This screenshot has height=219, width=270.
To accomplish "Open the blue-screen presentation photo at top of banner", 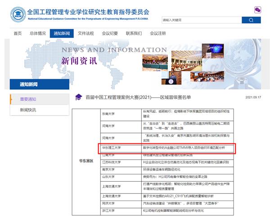I will pos(213,51).
